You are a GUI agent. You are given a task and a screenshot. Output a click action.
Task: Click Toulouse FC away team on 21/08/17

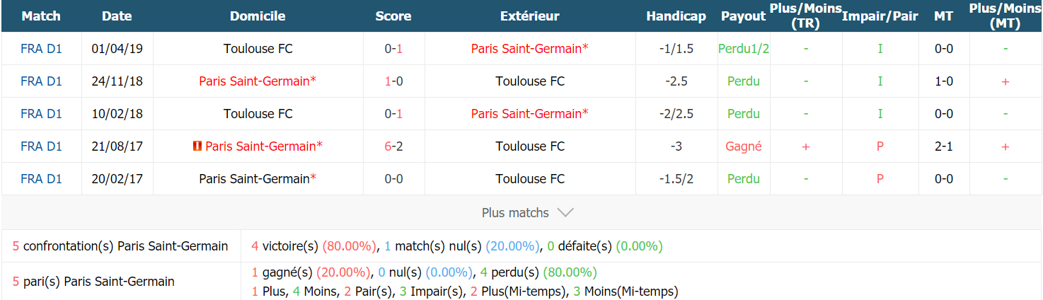coord(530,146)
